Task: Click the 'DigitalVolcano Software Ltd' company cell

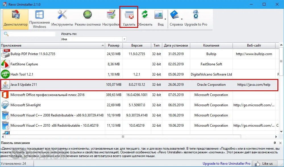Action: click(211, 74)
